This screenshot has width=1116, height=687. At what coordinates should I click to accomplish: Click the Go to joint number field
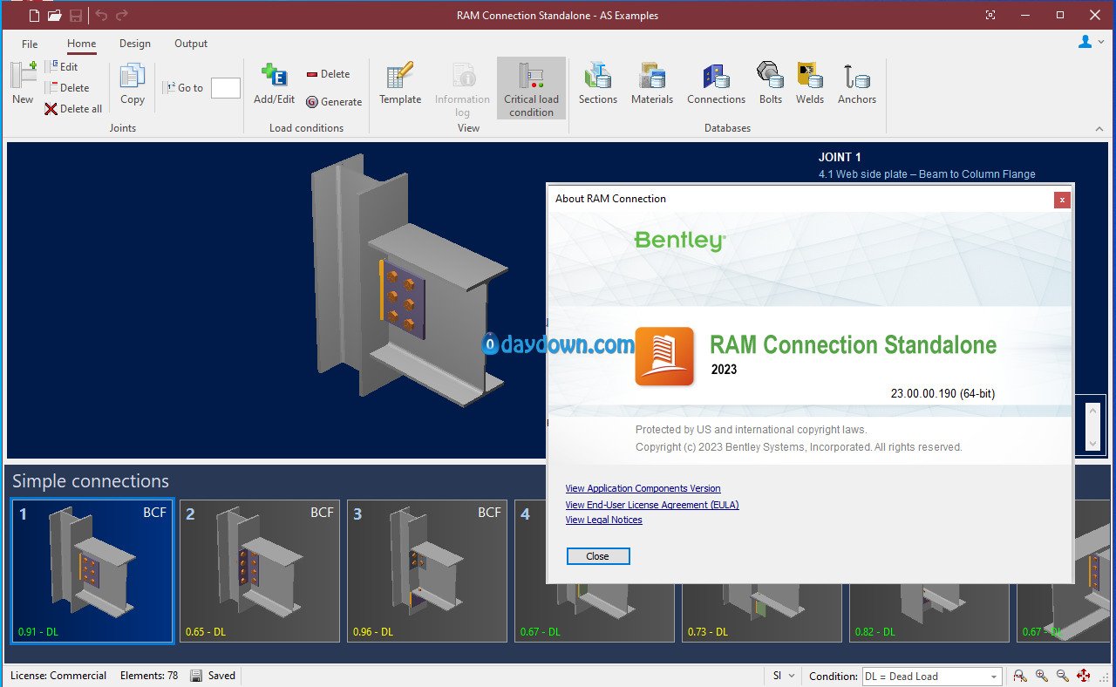226,88
